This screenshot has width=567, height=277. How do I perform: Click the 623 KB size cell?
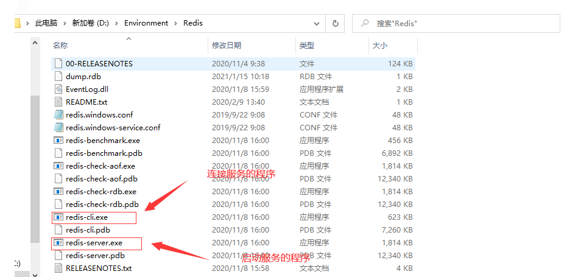400,217
